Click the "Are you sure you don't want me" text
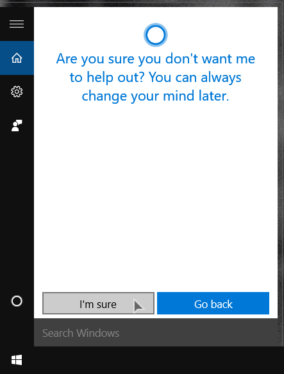 156,59
